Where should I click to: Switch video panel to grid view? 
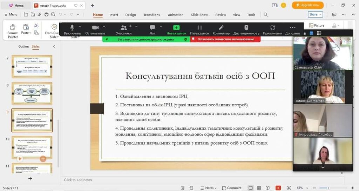318,33
